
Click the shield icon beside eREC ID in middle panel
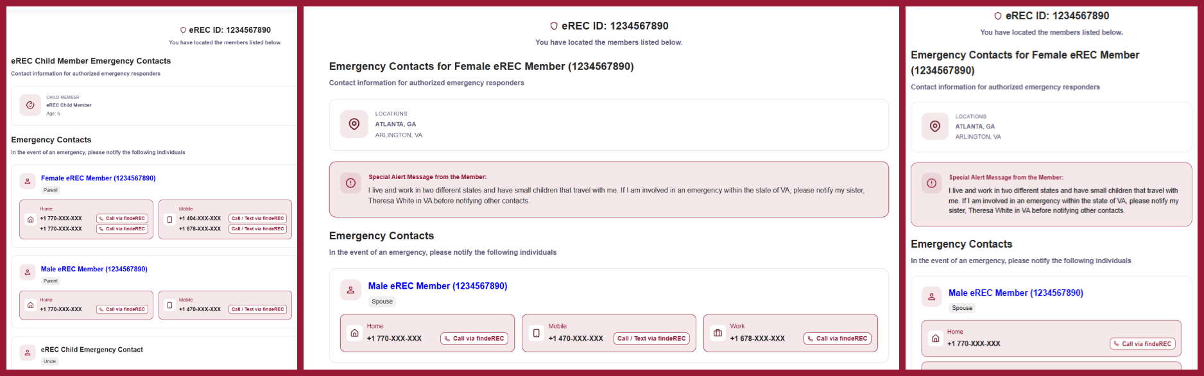click(x=554, y=26)
